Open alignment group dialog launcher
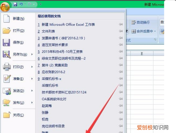The image size is (176, 133). 155,39
